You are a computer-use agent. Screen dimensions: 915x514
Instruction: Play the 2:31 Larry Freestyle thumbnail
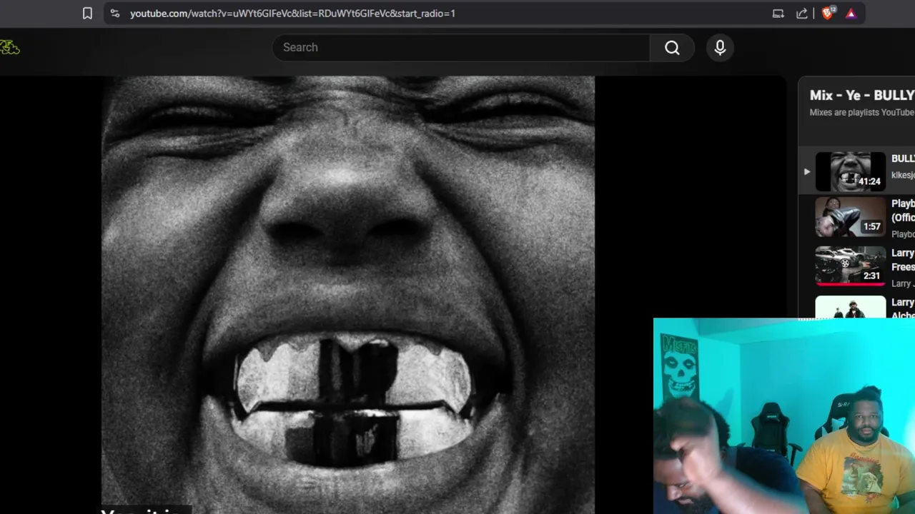click(x=851, y=266)
